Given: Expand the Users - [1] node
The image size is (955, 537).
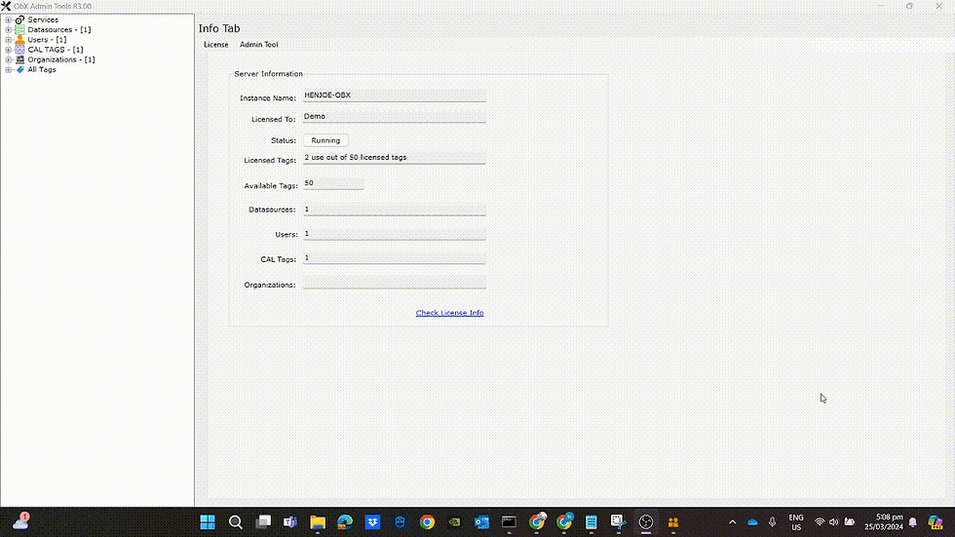Looking at the screenshot, I should (9, 40).
